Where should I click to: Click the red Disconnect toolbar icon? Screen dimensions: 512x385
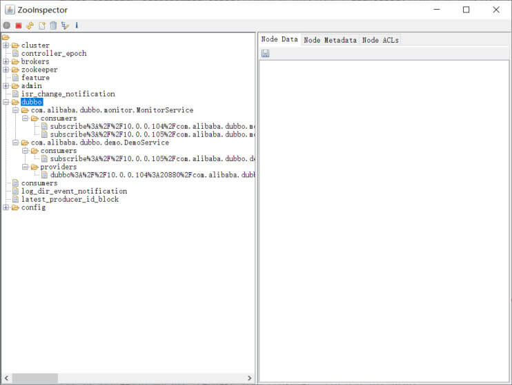pos(19,25)
